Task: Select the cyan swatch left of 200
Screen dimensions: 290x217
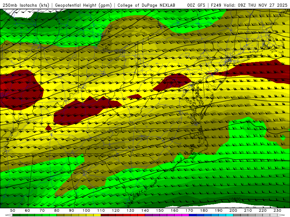Action: [x=229, y=215]
